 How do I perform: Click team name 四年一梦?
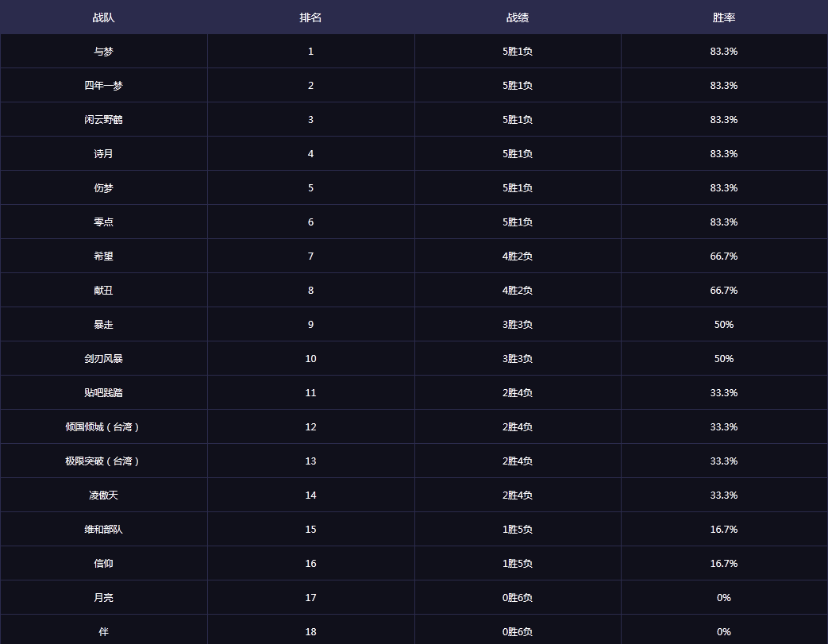click(x=103, y=86)
